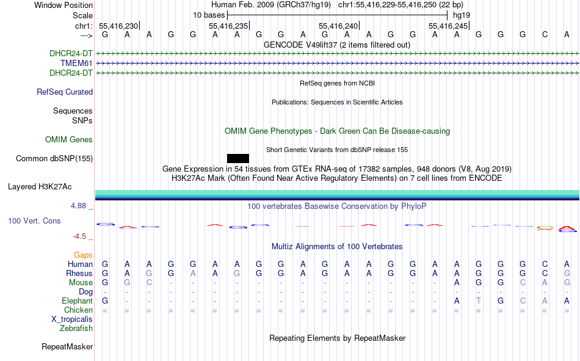580x361 pixels.
Task: Click the OMIM Gene Phenotypes track title
Action: click(x=338, y=131)
